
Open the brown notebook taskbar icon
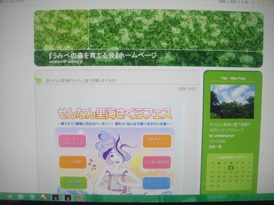[x=79, y=198]
